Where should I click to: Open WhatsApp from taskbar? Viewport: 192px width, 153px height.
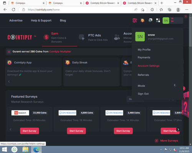[15, 150]
